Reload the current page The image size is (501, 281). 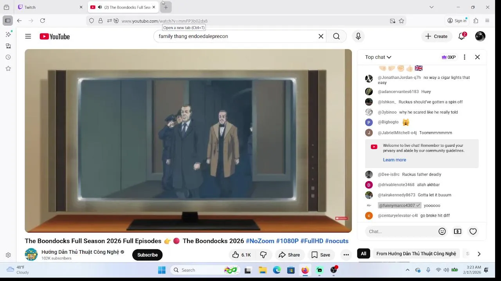coord(43,21)
